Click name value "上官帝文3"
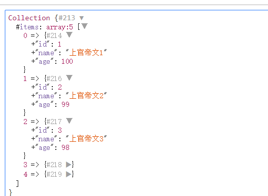This screenshot has width=268, height=196. [x=86, y=138]
